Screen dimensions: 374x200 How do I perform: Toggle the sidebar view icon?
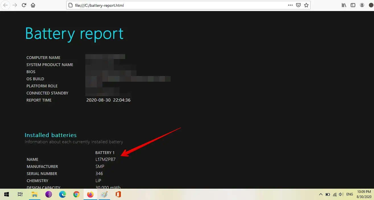(x=353, y=5)
